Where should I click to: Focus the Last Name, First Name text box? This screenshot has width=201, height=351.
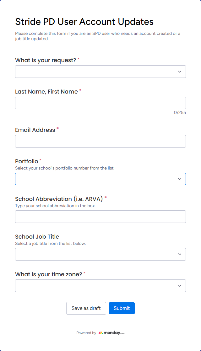coord(100,103)
